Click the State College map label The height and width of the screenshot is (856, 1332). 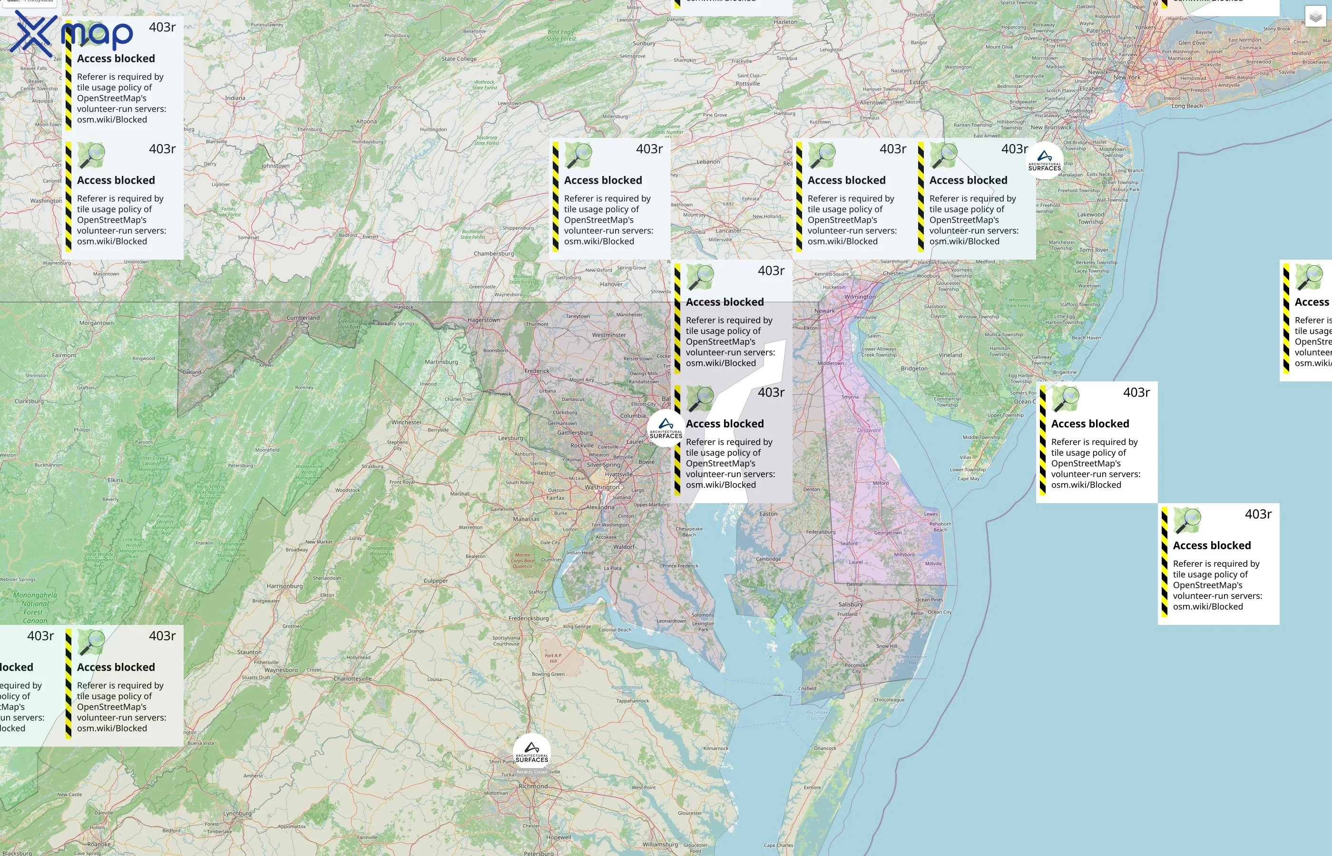click(459, 59)
